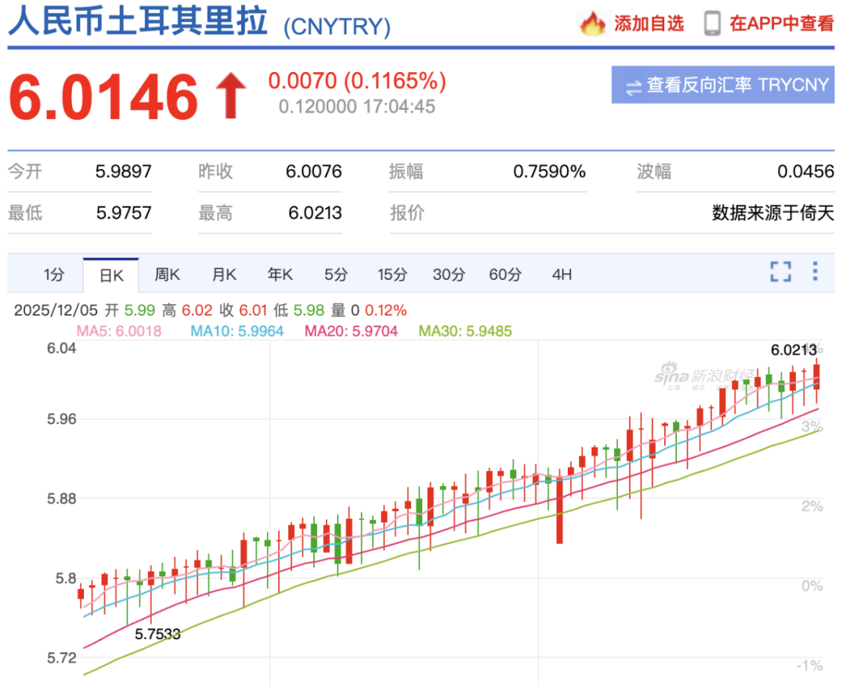Image resolution: width=846 pixels, height=686 pixels.
Task: Click the 最低 value 5.9757
Action: (124, 212)
